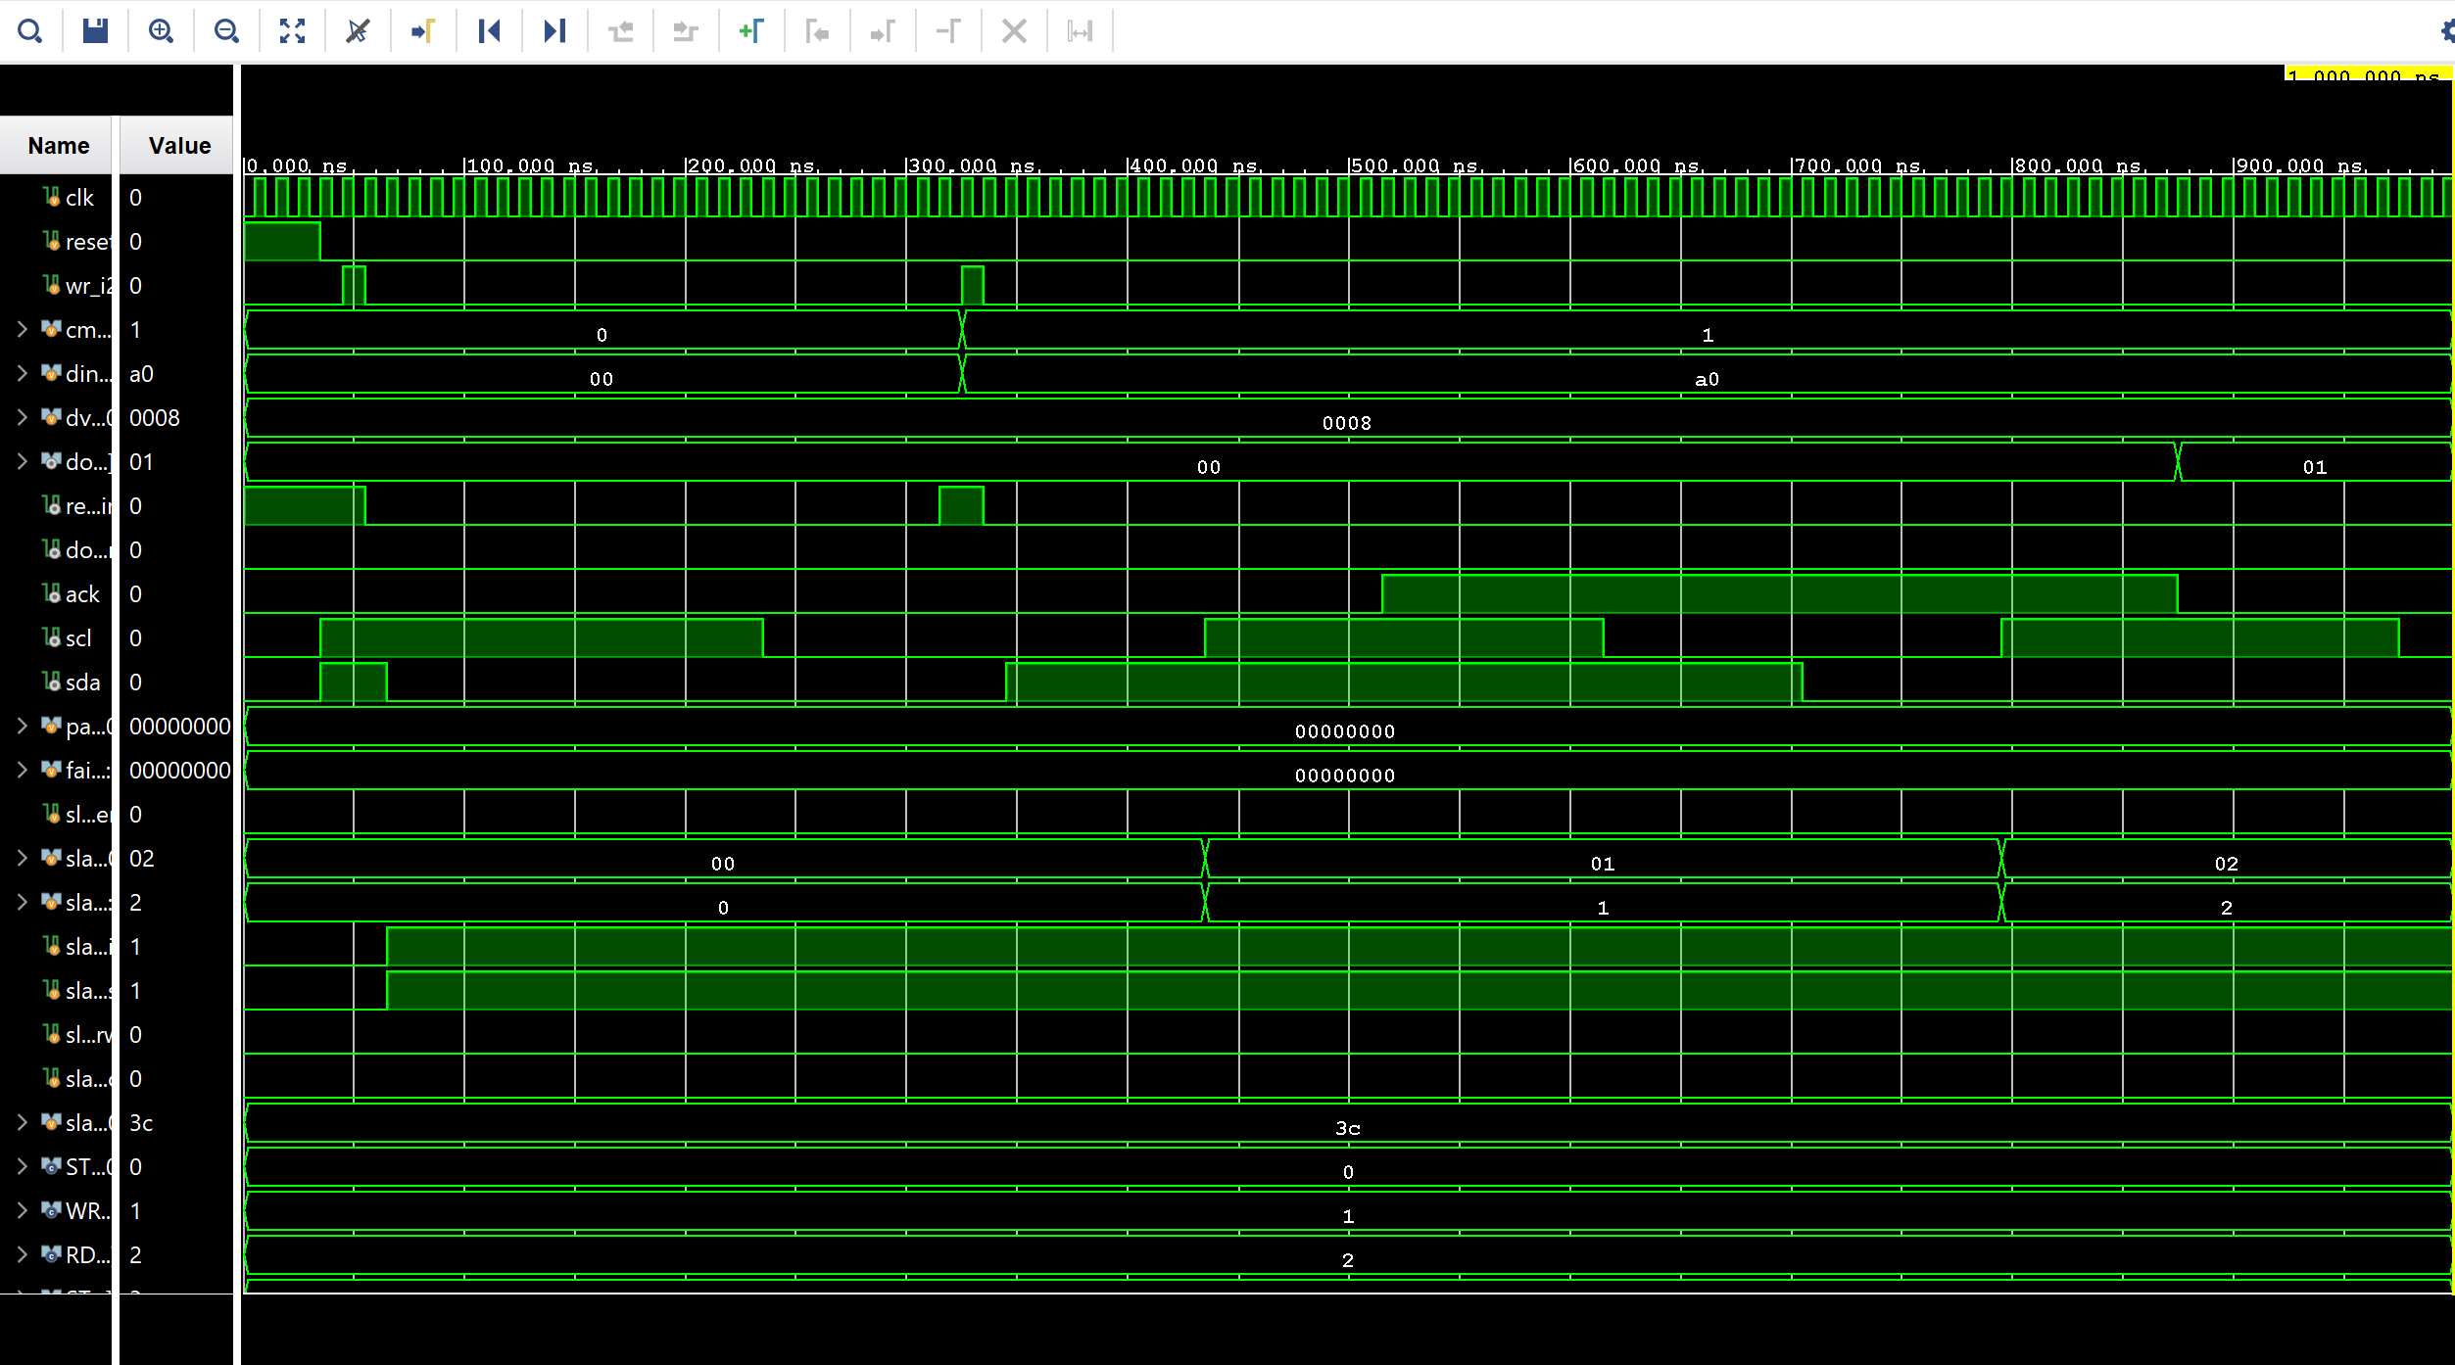Click the 3c value in the Value column
This screenshot has height=1365, width=2455.
coord(141,1123)
